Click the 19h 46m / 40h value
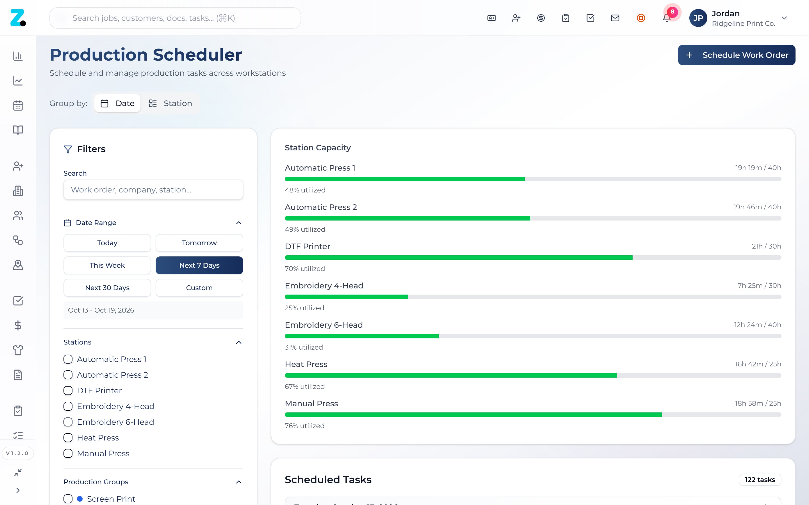This screenshot has height=505, width=809. pos(757,207)
